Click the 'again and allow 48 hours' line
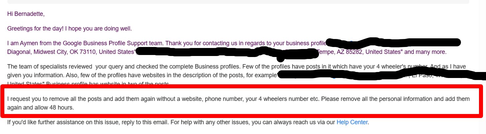 (40, 108)
